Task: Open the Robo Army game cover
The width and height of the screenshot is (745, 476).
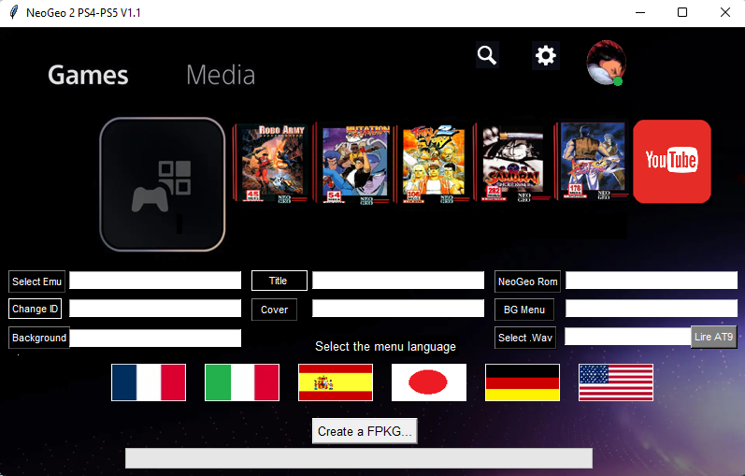Action: (271, 163)
